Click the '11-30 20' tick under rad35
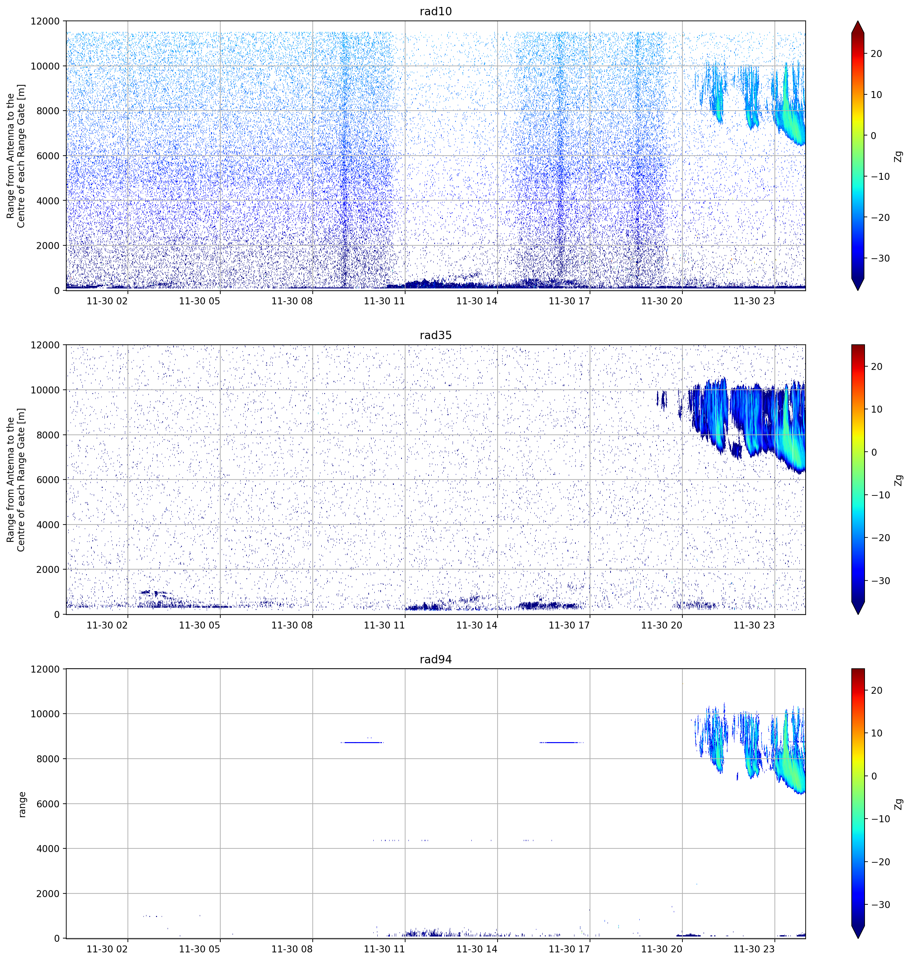The height and width of the screenshot is (961, 910). [662, 625]
